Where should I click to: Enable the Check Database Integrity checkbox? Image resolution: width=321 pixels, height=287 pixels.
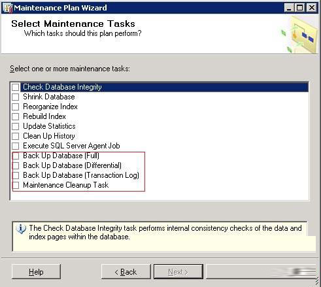pyautogui.click(x=16, y=87)
